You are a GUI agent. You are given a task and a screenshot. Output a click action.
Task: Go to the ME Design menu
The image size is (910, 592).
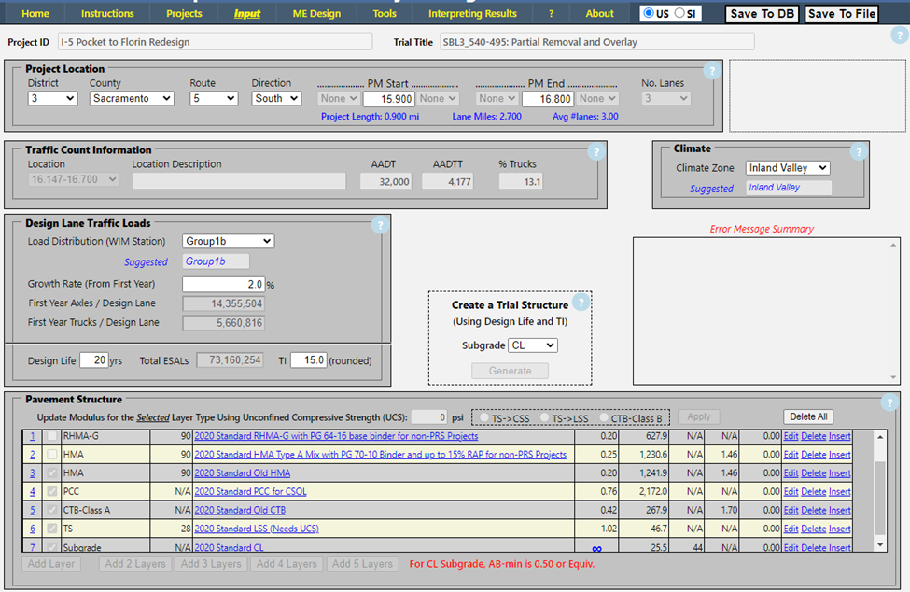tap(317, 14)
